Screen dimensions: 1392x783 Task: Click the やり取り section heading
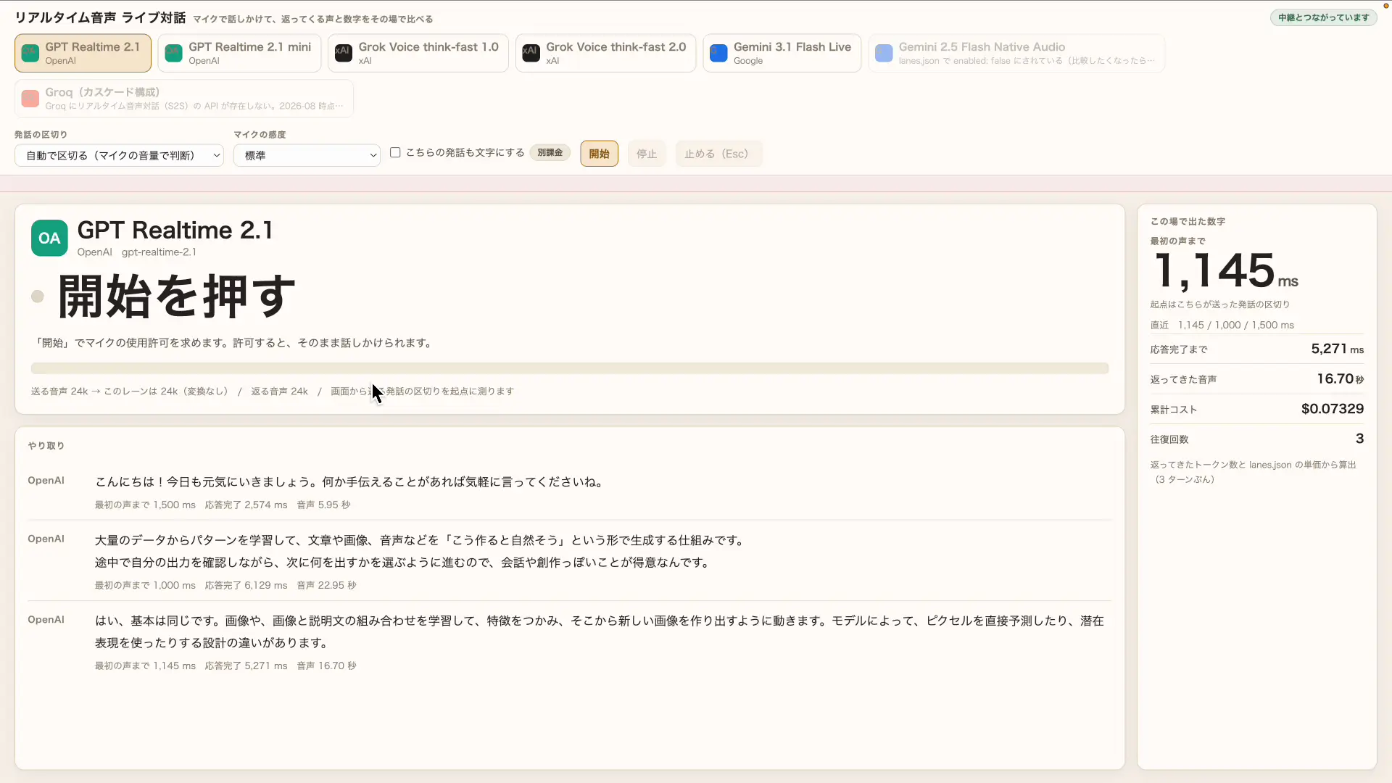pyautogui.click(x=46, y=446)
